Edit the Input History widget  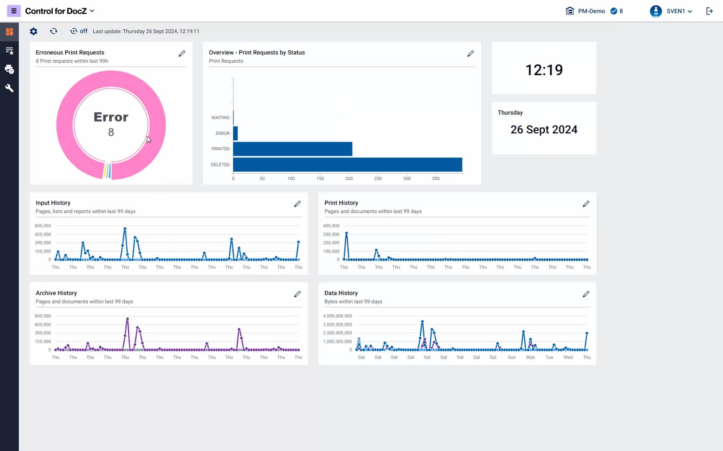coord(297,204)
